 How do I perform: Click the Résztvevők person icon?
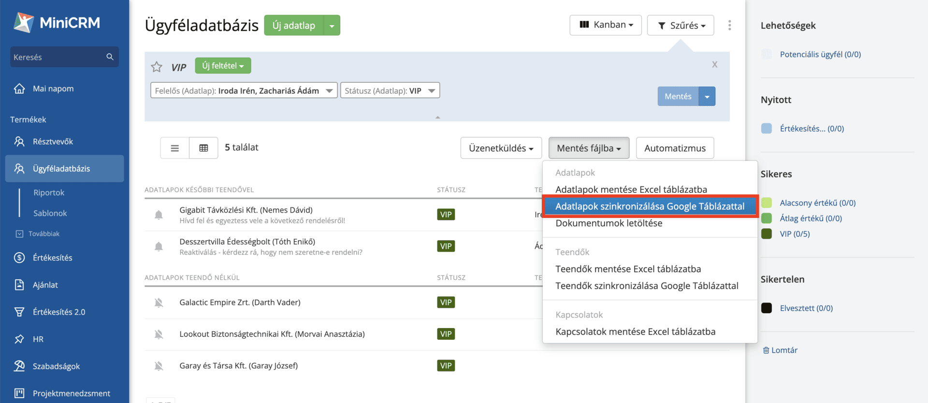tap(19, 142)
